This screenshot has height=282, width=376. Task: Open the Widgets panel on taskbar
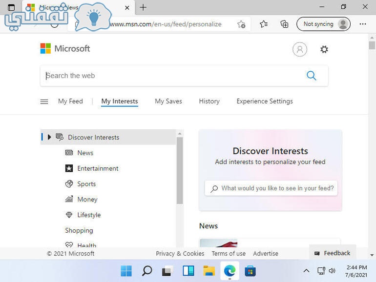click(188, 271)
